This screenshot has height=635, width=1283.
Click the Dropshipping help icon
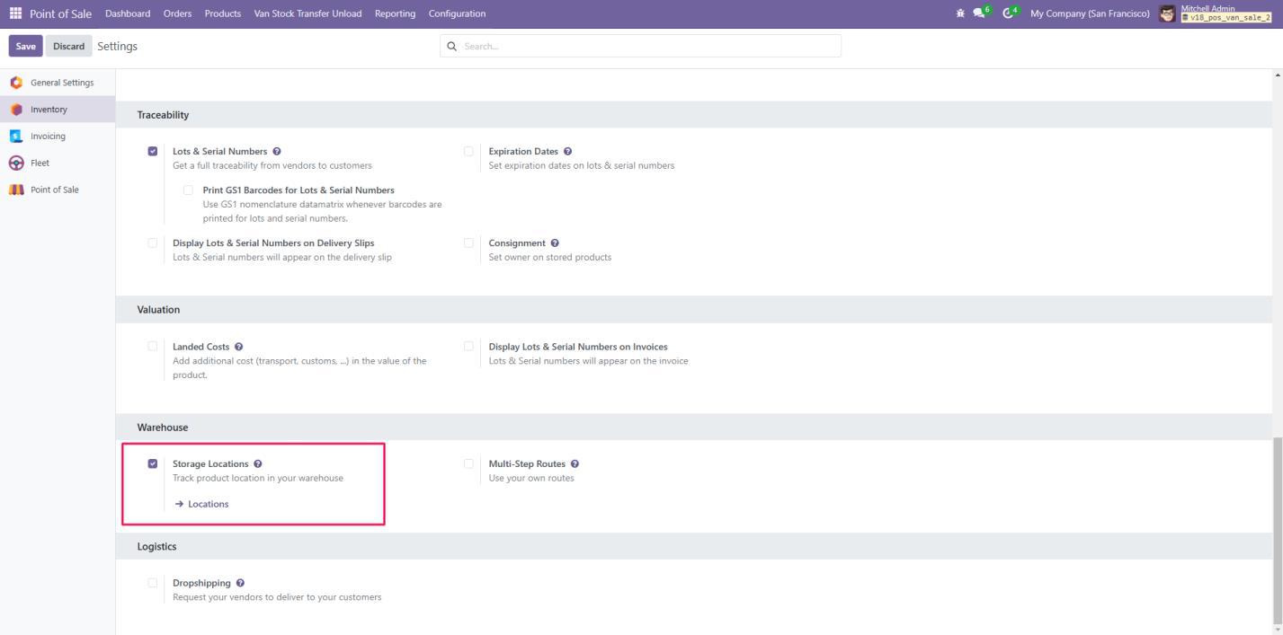click(240, 584)
